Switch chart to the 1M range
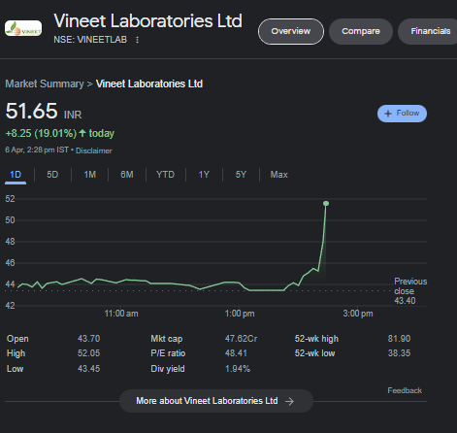Screen dimensions: 457x433 (90, 175)
